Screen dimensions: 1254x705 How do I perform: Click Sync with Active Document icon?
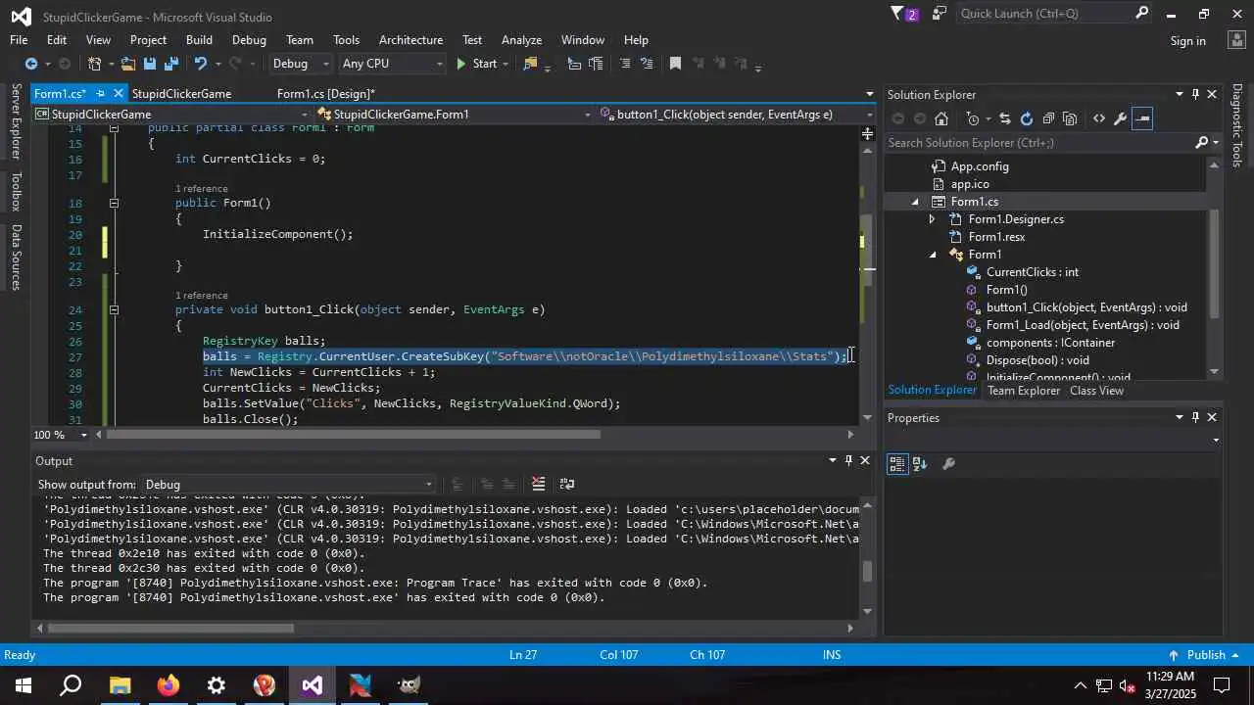pos(1005,118)
